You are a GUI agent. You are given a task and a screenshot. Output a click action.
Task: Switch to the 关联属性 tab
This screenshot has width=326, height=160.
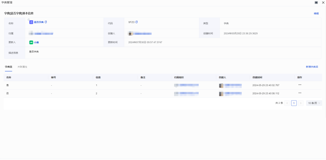click(22, 67)
